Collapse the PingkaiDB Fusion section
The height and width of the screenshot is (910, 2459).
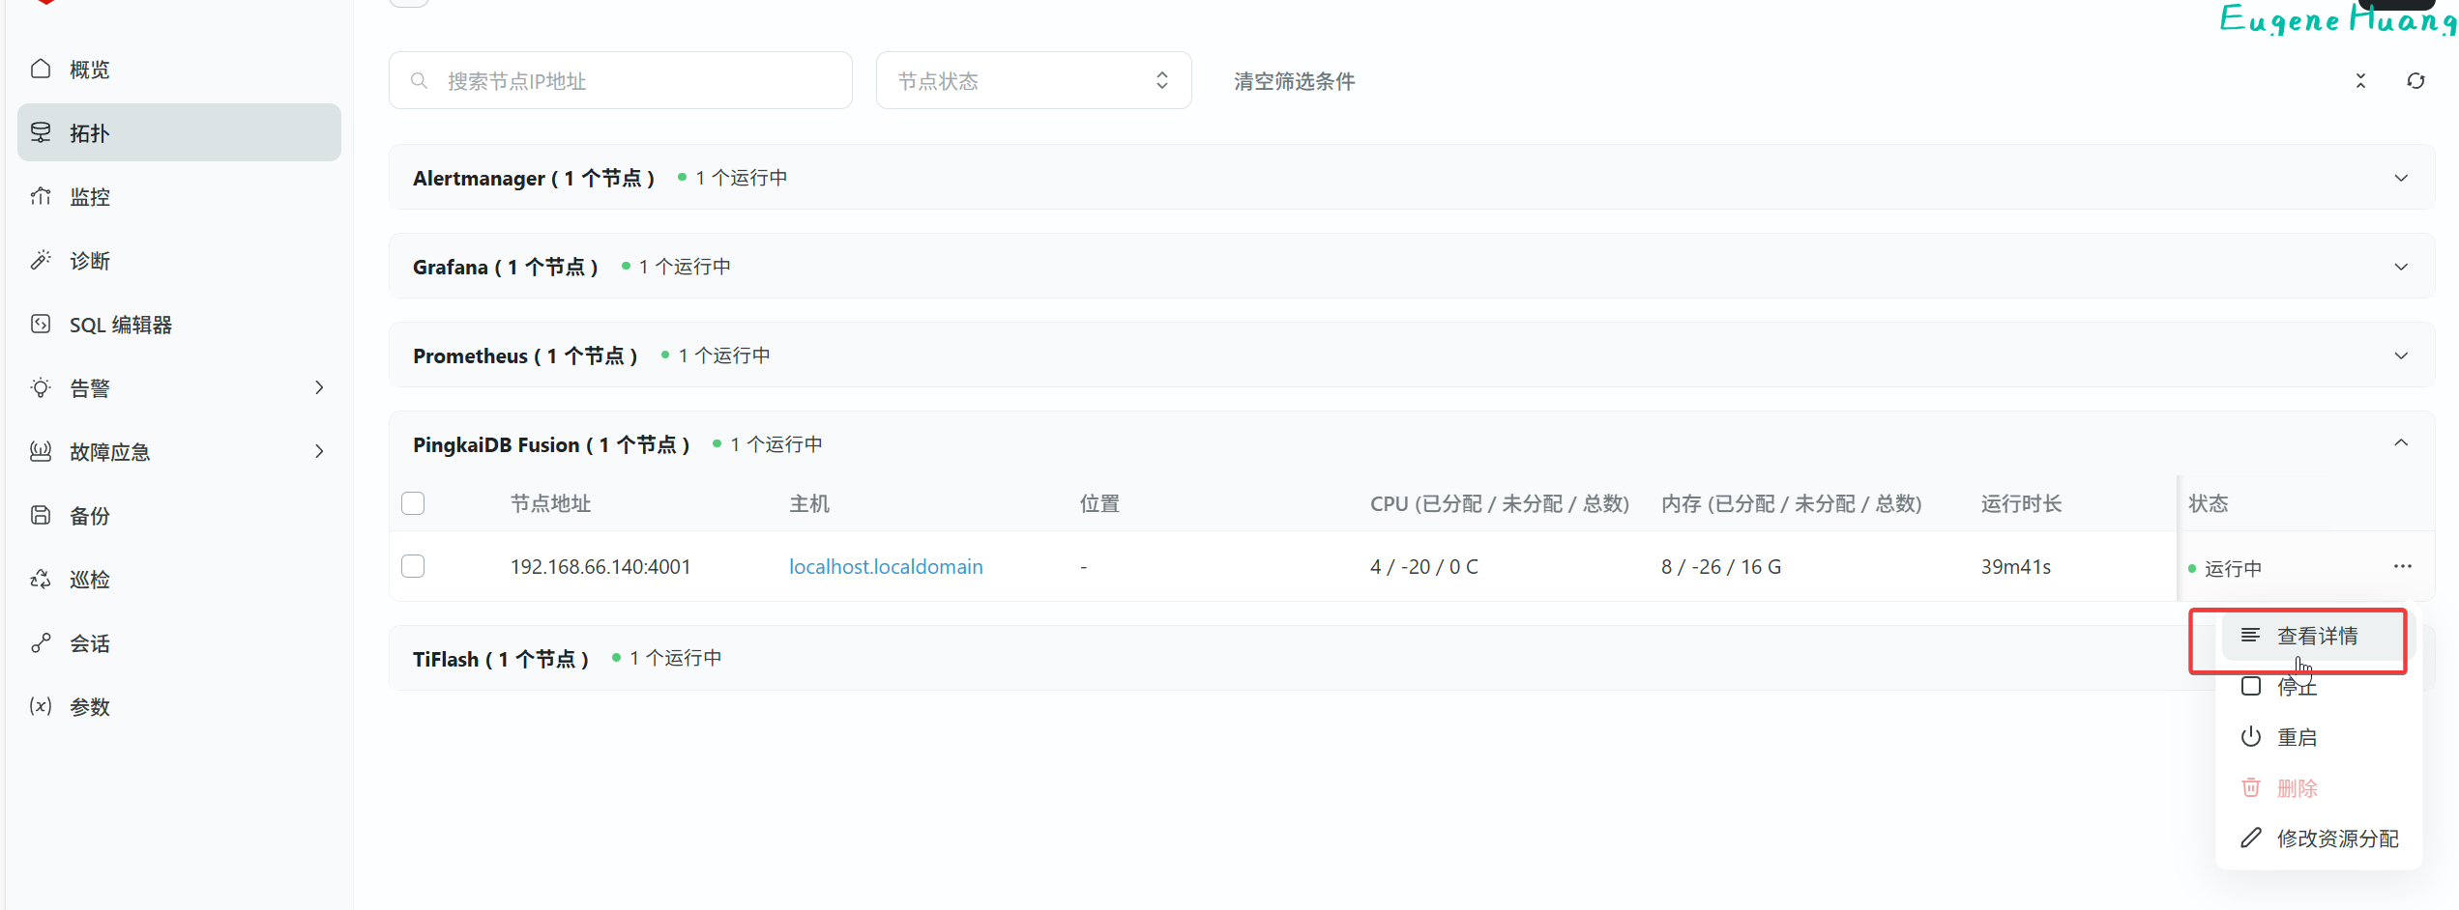(2400, 443)
